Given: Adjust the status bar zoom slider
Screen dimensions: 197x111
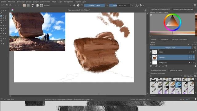Looking at the screenshot, I should 189,99.
